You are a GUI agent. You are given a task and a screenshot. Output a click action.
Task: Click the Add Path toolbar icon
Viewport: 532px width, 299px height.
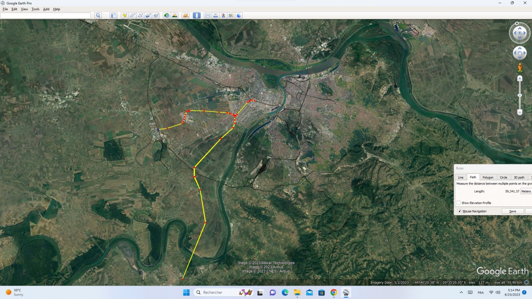pos(140,16)
